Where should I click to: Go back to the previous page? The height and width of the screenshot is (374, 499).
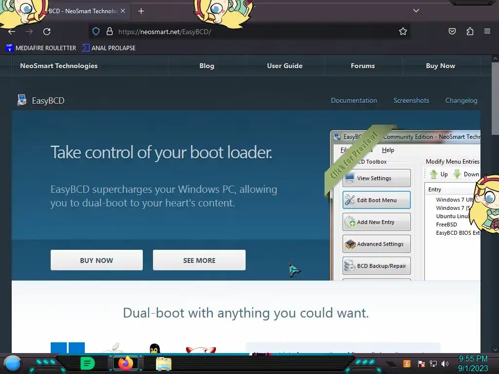[x=12, y=32]
